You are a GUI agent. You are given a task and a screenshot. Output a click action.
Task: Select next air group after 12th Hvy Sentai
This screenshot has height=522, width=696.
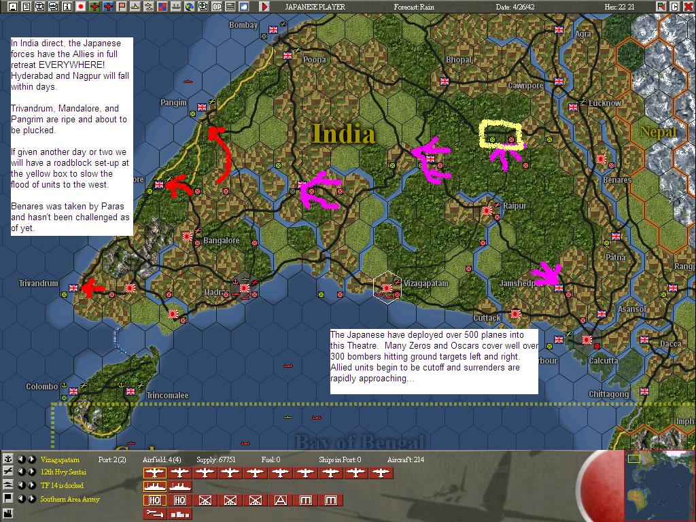click(x=31, y=472)
